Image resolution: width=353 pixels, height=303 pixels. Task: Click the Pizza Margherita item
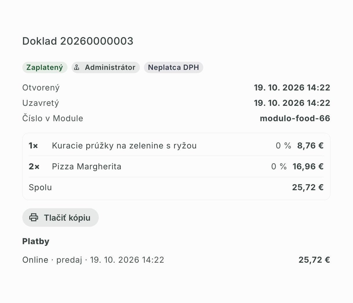coord(87,166)
